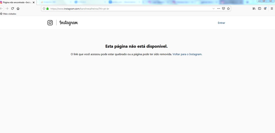Click heading Esta página não está disponível.

136,46
